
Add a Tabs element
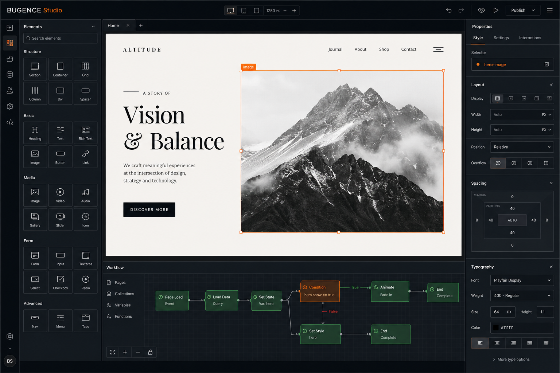85,321
